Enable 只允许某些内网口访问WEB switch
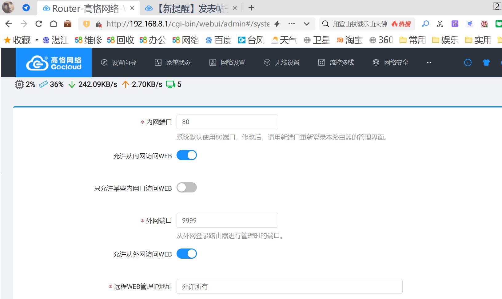This screenshot has width=502, height=299. point(187,188)
